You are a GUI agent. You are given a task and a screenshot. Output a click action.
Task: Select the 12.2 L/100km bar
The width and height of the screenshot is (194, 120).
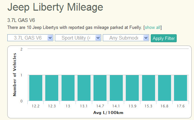(x=36, y=88)
